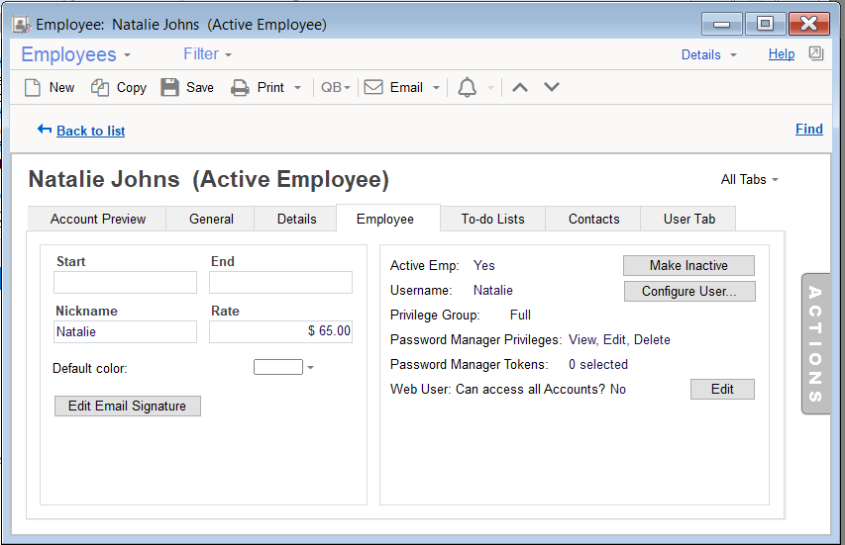This screenshot has width=845, height=545.
Task: Open the Help link
Action: (x=782, y=53)
